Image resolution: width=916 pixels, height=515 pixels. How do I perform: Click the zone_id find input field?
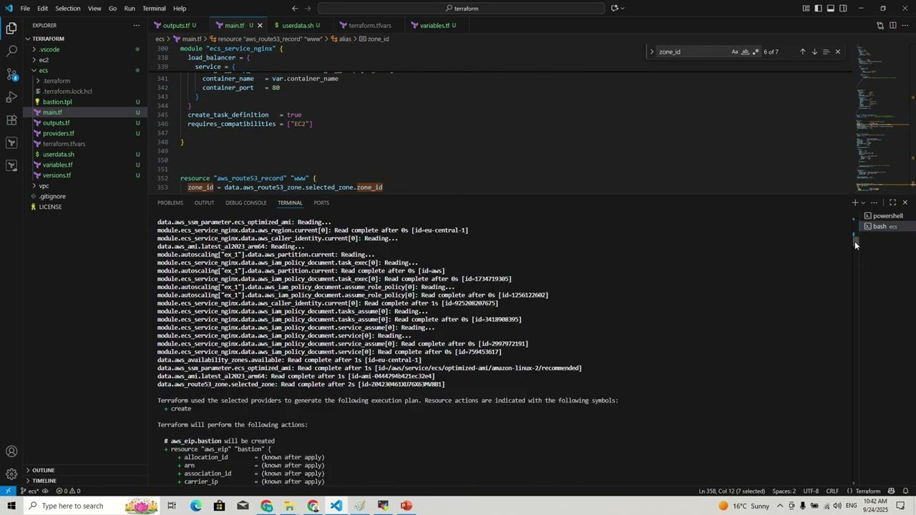(x=693, y=51)
